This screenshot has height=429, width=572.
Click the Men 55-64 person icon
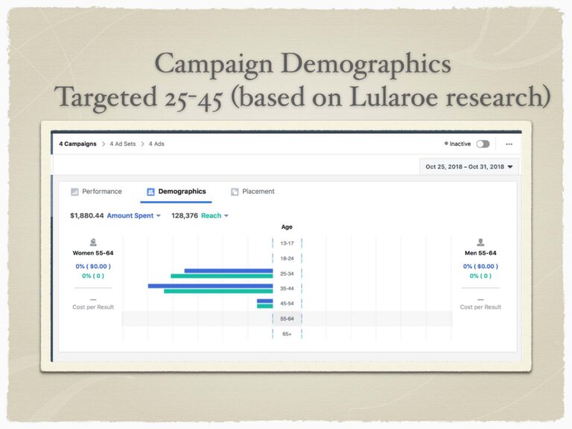pyautogui.click(x=480, y=242)
